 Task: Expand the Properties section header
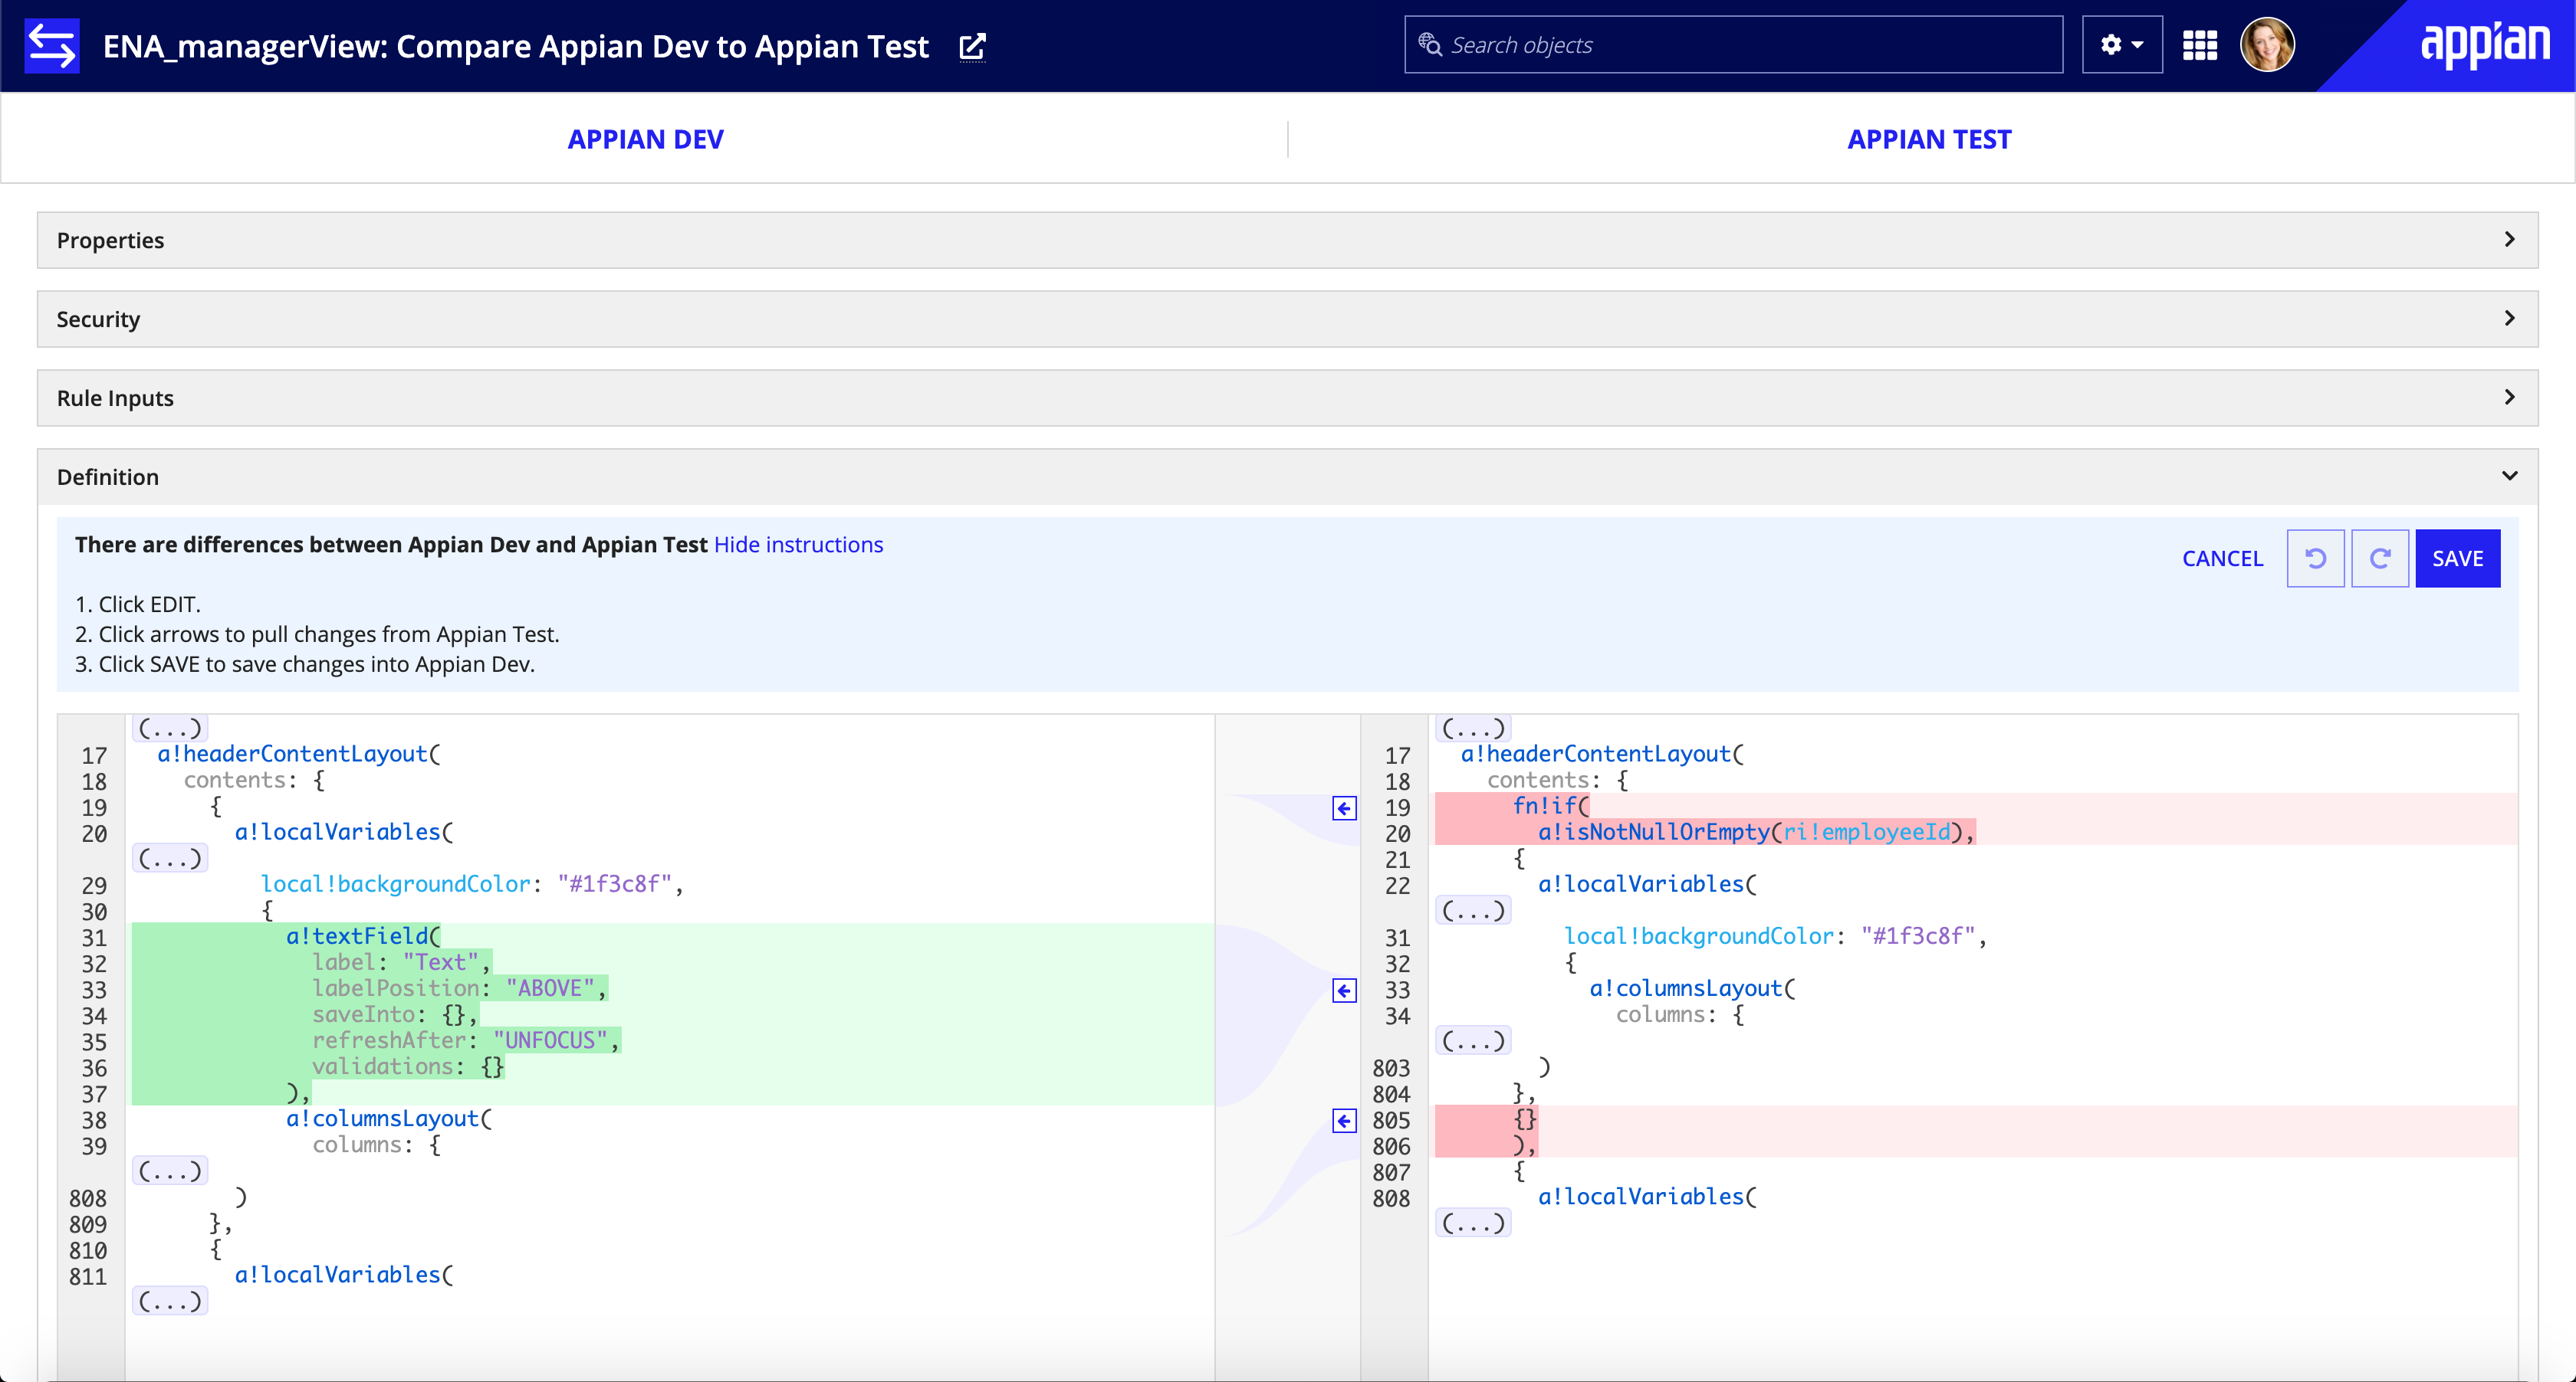click(1288, 240)
